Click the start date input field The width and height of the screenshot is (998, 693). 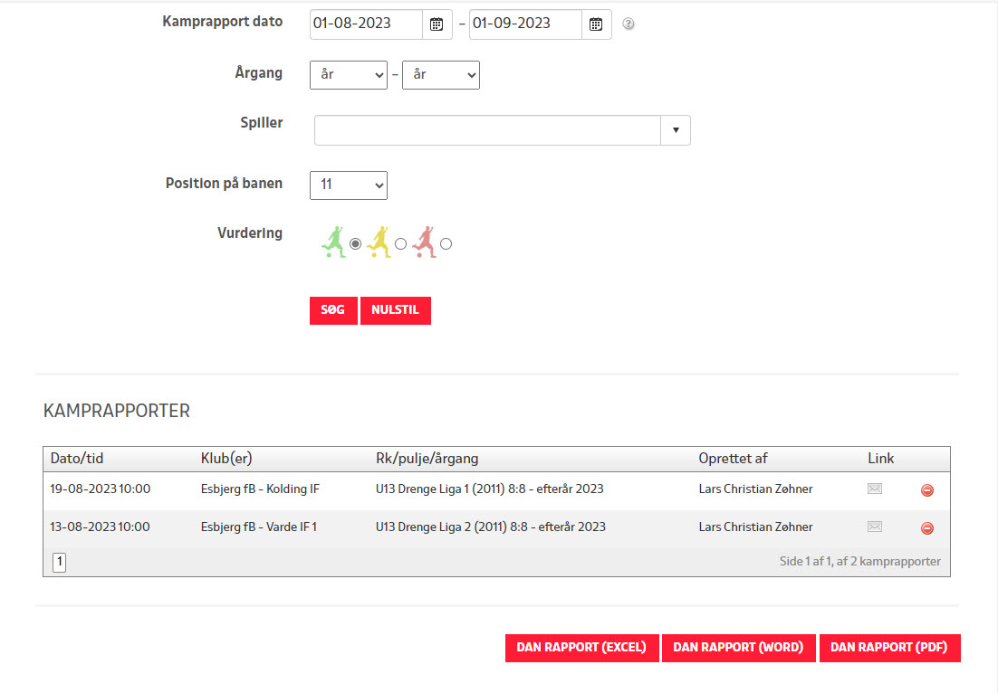point(366,24)
